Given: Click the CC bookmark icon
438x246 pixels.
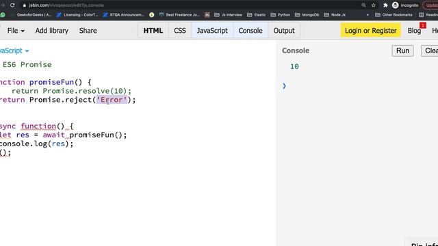Looking at the screenshot, I should (207, 15).
